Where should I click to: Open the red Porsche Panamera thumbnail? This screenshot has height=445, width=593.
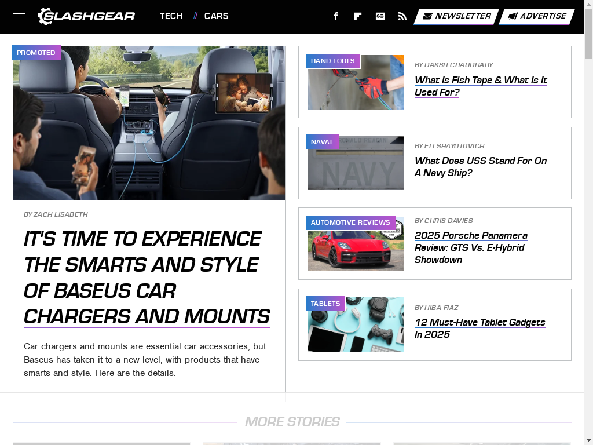[x=356, y=244]
